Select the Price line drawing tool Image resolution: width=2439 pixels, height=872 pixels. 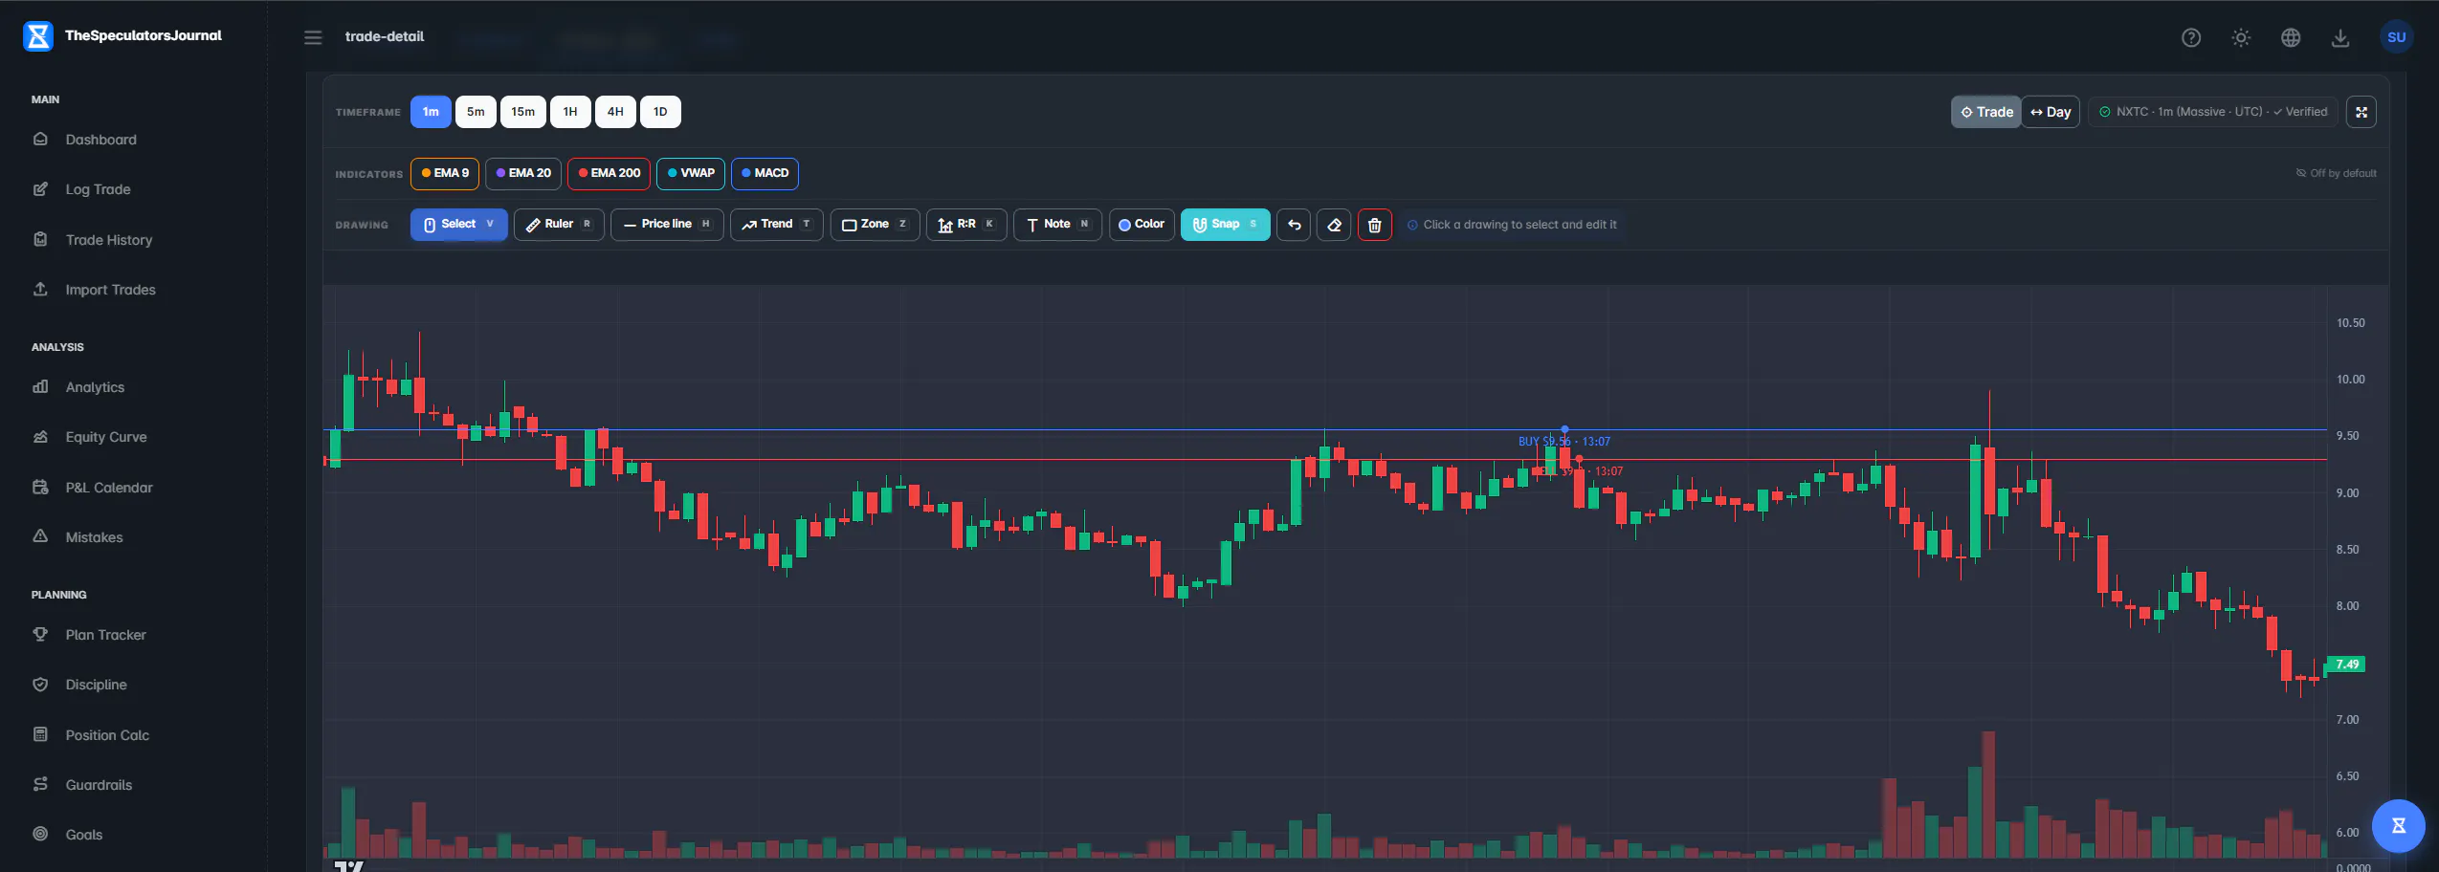(x=667, y=225)
